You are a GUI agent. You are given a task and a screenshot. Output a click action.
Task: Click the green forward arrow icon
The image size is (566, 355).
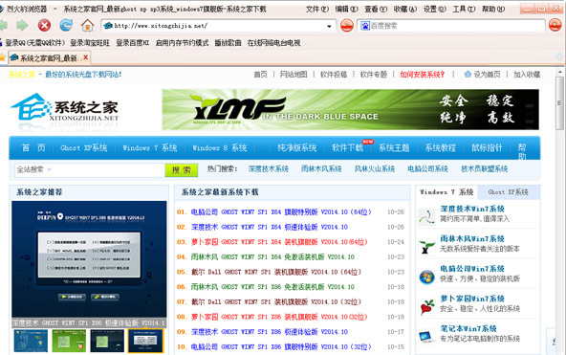click(x=22, y=25)
